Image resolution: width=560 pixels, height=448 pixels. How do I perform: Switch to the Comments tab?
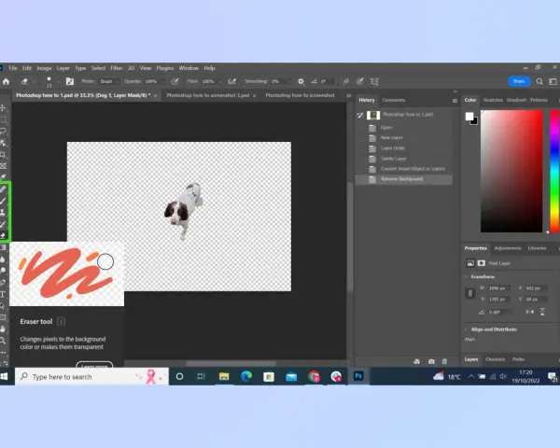click(x=394, y=100)
